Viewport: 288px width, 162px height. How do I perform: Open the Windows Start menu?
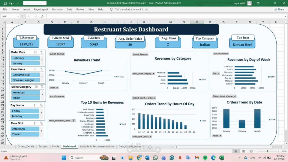(64, 157)
